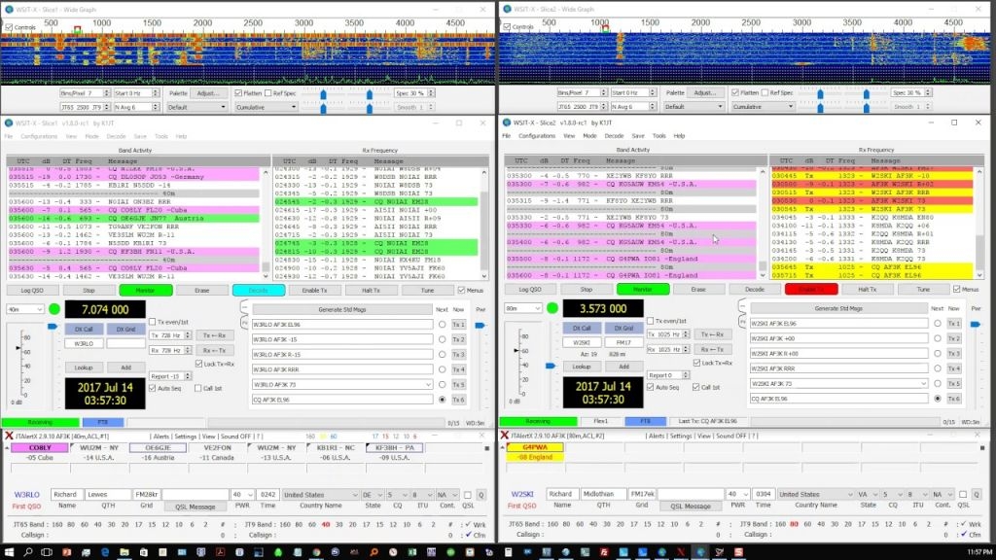
Task: Expand W3RLO AF3K 73 message dropdown
Action: [429, 385]
